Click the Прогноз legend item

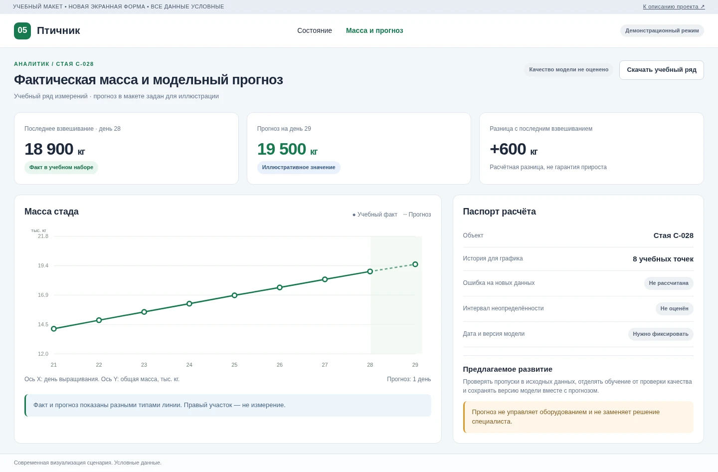pos(417,215)
